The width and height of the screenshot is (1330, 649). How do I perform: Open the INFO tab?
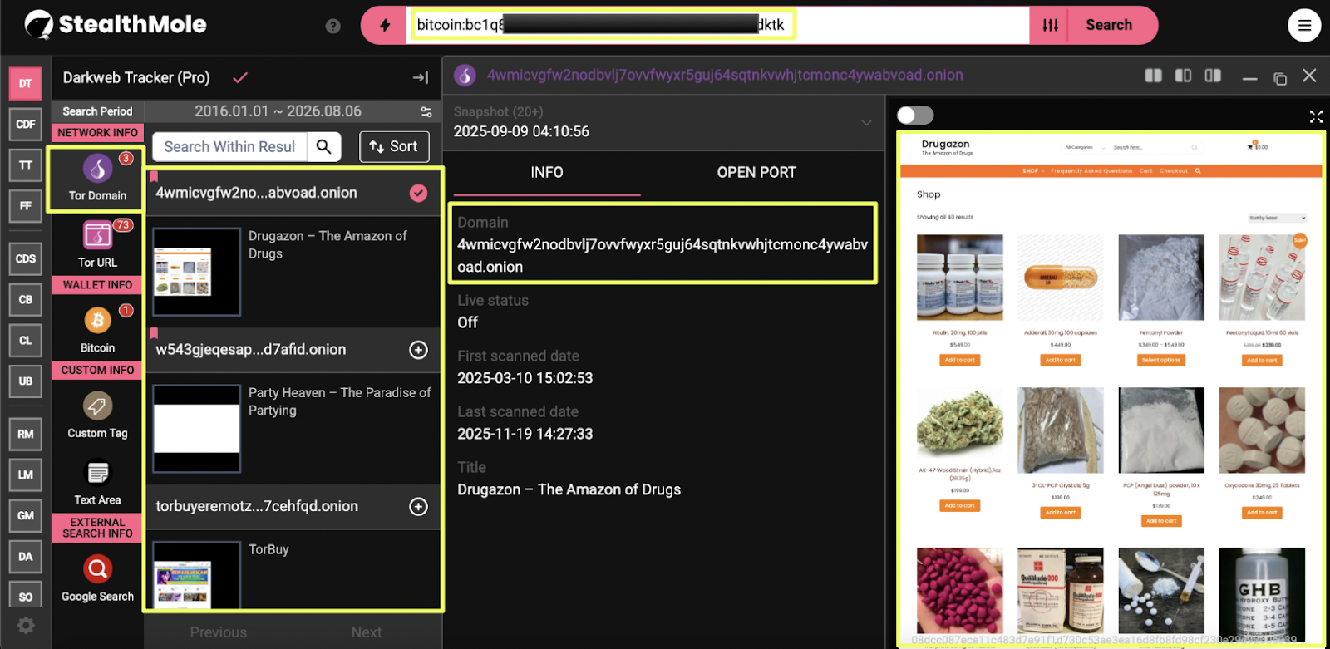pyautogui.click(x=547, y=173)
